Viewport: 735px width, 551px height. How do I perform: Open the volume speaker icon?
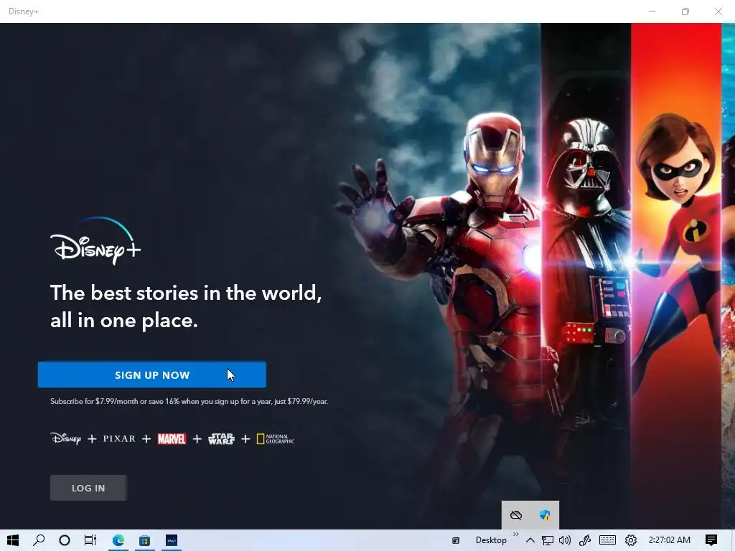coord(565,540)
